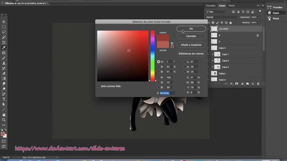Click the vertical hue spectrum slider
The height and width of the screenshot is (161, 287).
(152, 56)
